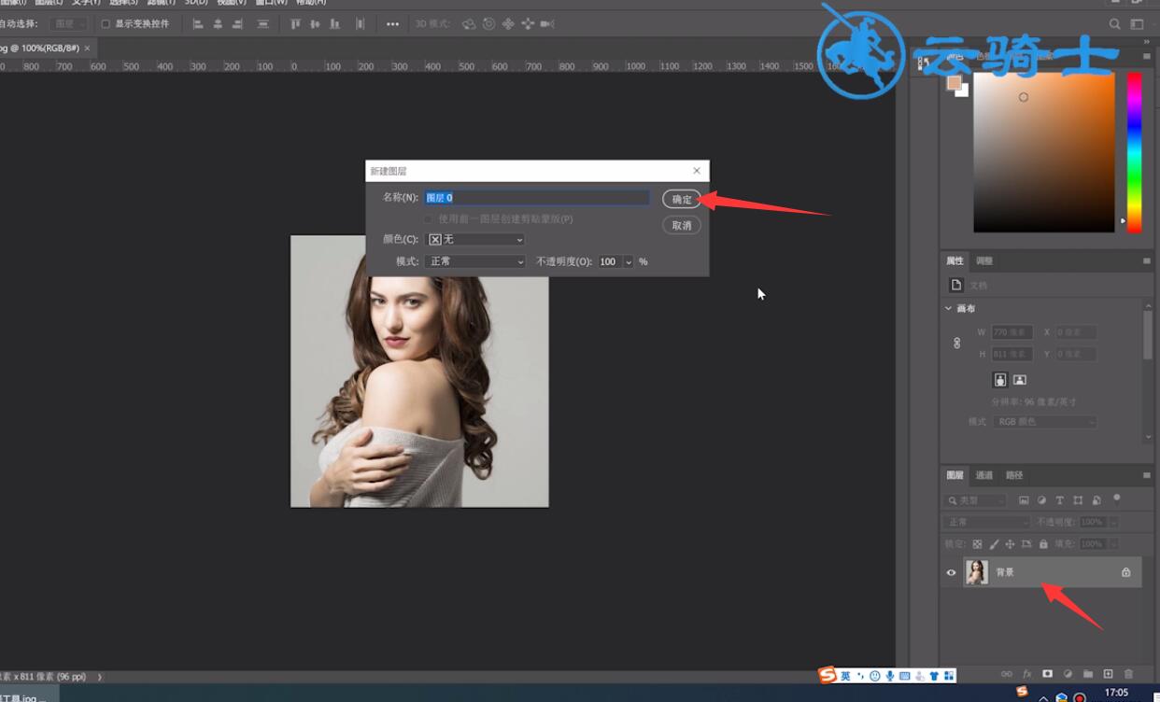
Task: Click the 不透明度 value field showing 100 in the dialog
Action: click(609, 261)
